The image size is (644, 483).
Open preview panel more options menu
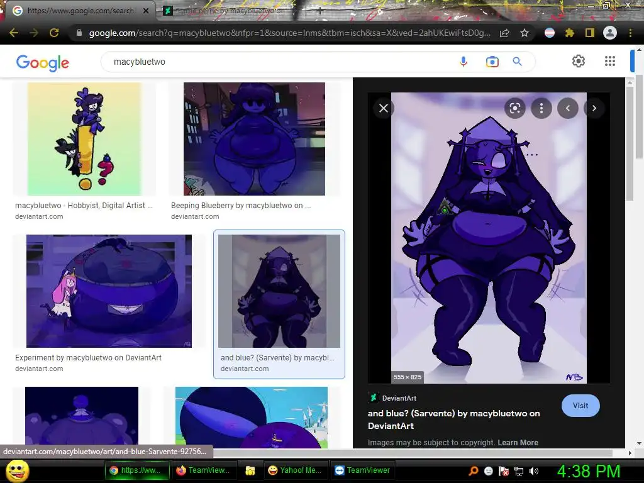[x=541, y=108]
